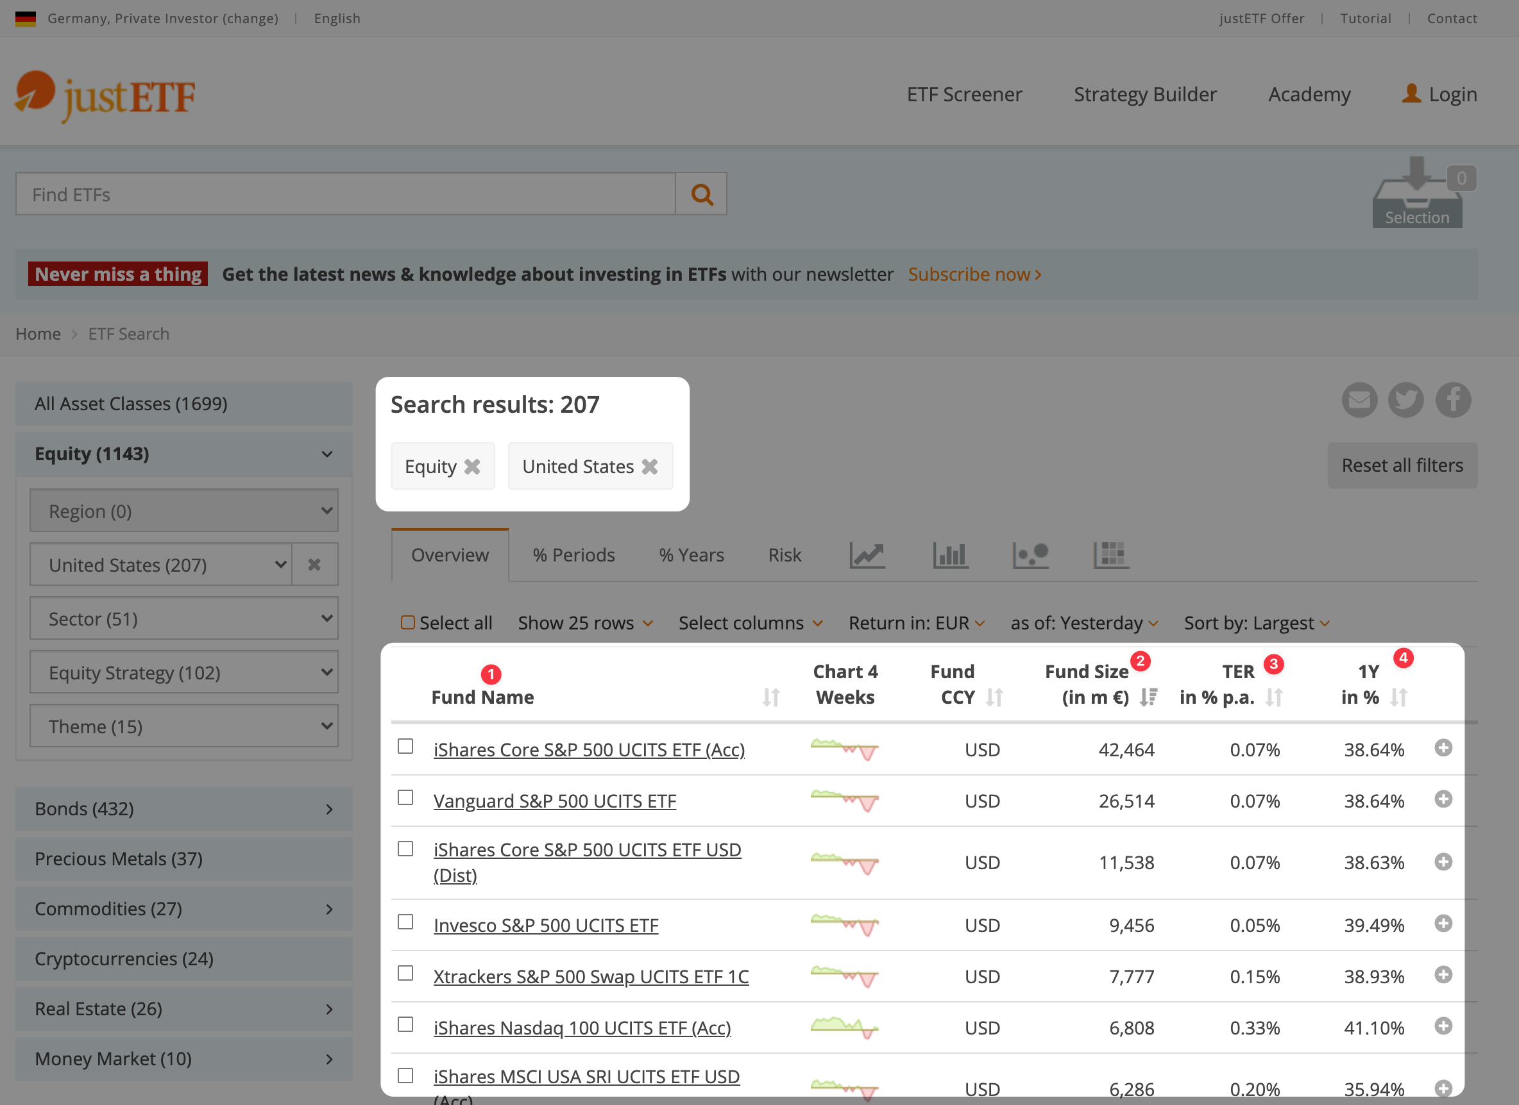The image size is (1519, 1105).
Task: Expand details plus for Vanguard S&P 500
Action: point(1443,799)
